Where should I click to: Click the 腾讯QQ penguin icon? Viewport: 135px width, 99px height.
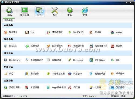point(91,32)
